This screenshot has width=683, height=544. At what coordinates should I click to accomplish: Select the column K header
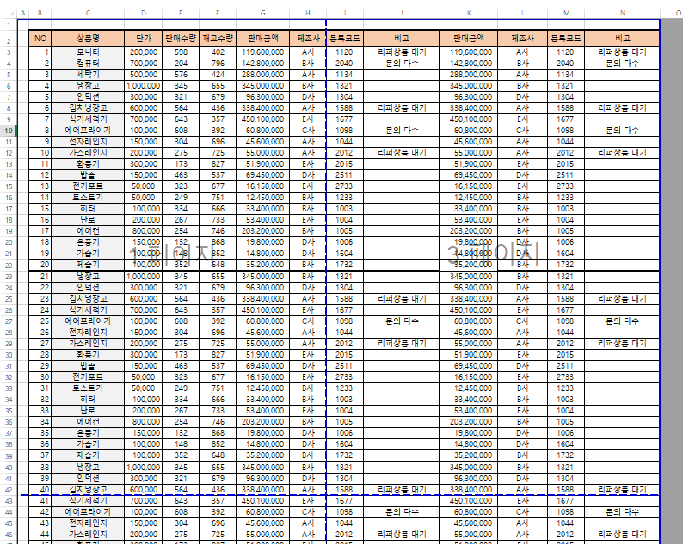469,13
